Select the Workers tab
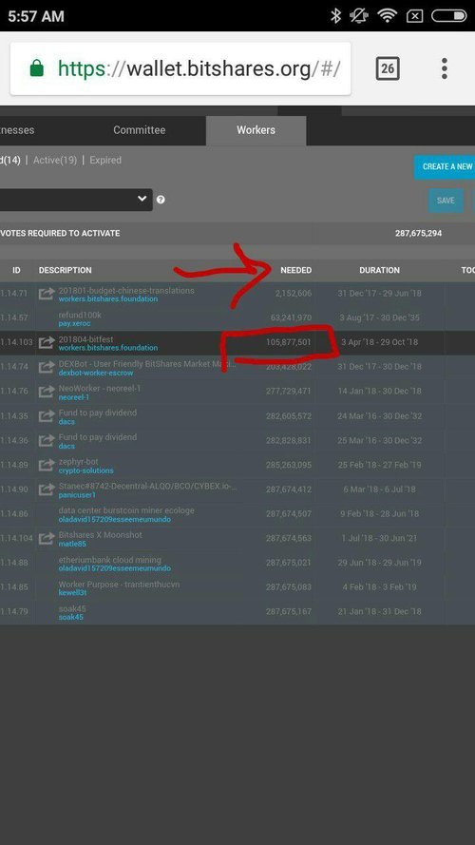 (x=256, y=130)
